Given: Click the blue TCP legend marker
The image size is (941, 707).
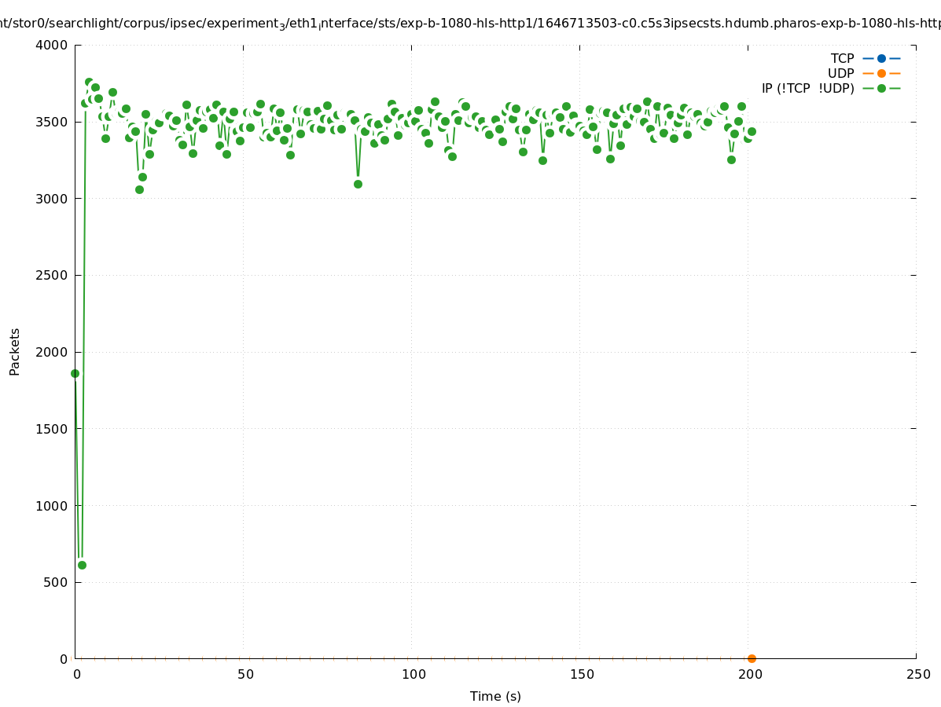Looking at the screenshot, I should click(x=881, y=58).
